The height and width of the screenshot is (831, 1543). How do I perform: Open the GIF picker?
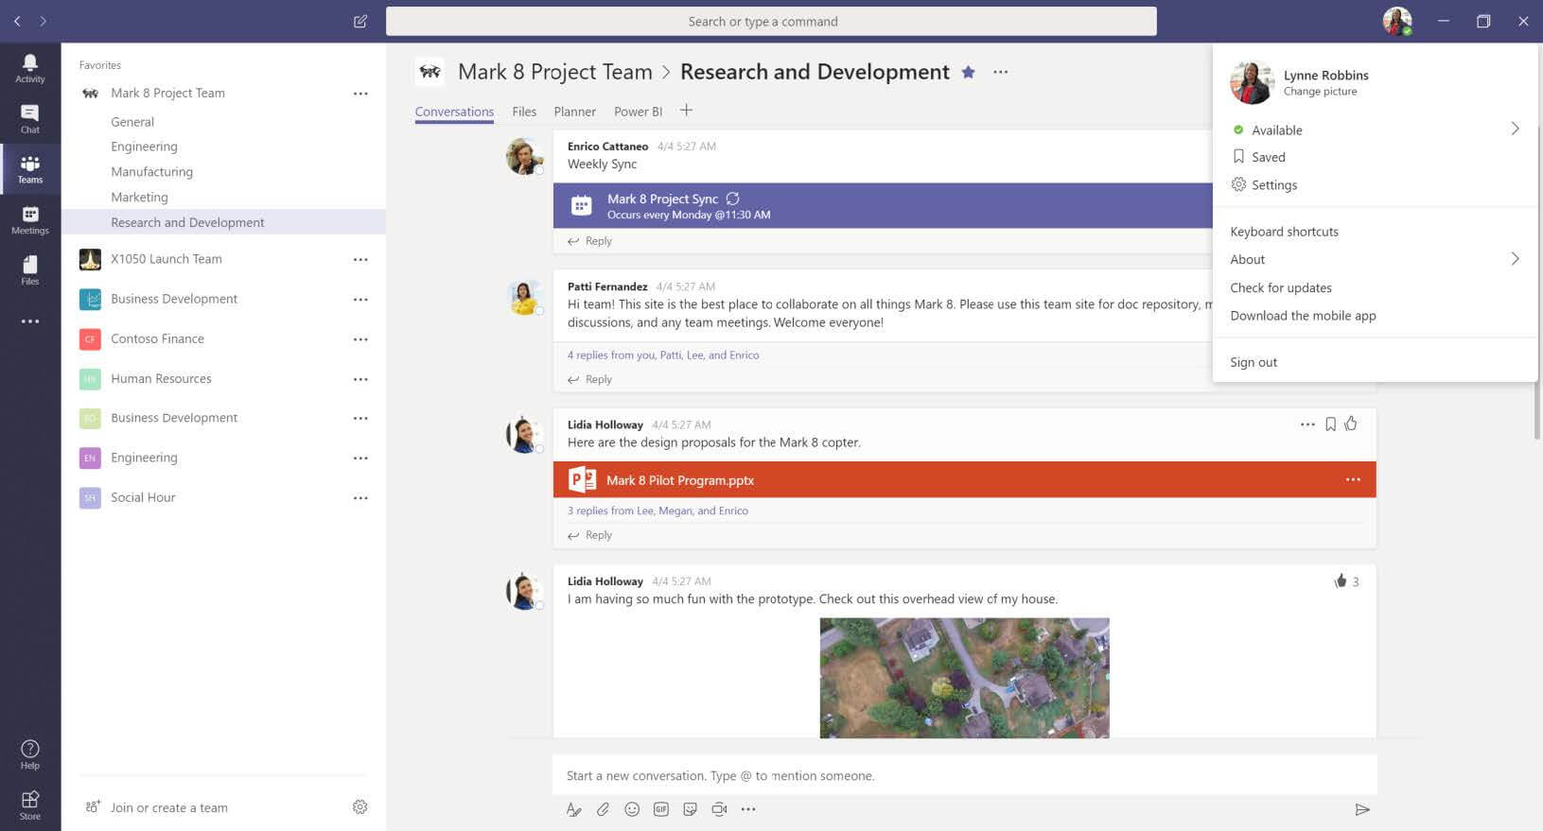(x=661, y=809)
